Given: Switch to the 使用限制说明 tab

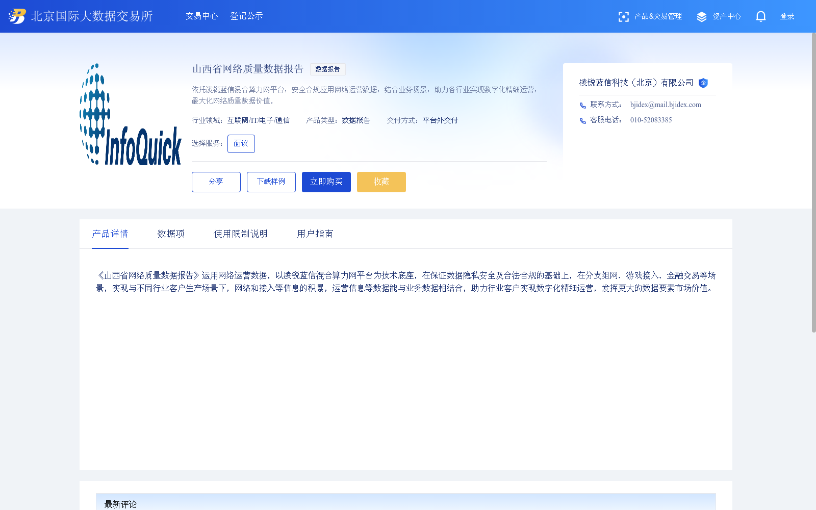Looking at the screenshot, I should click(241, 234).
